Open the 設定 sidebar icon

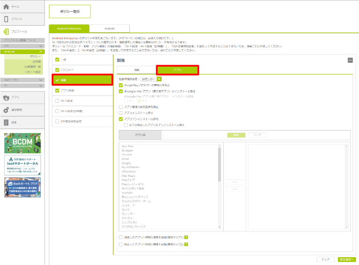pyautogui.click(x=6, y=122)
